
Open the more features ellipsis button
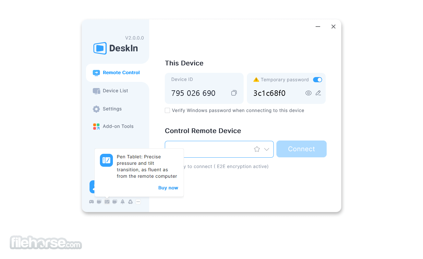tap(138, 202)
